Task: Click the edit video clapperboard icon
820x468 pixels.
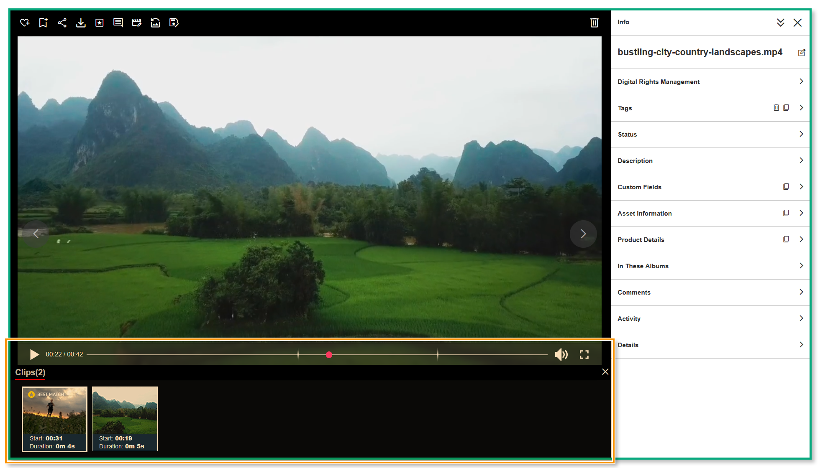Action: pyautogui.click(x=136, y=23)
